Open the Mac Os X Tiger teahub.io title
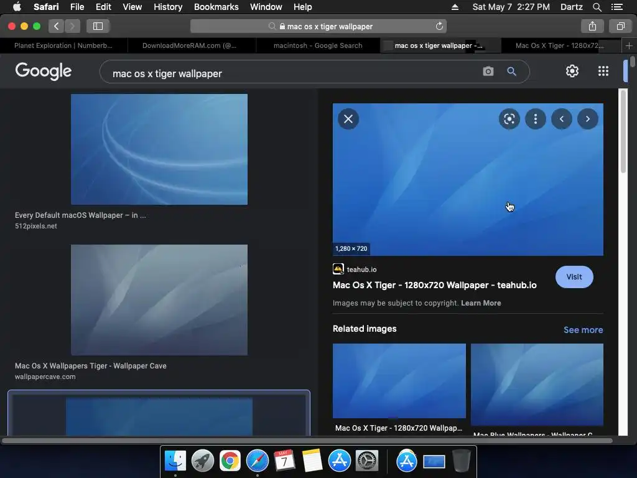 click(434, 285)
